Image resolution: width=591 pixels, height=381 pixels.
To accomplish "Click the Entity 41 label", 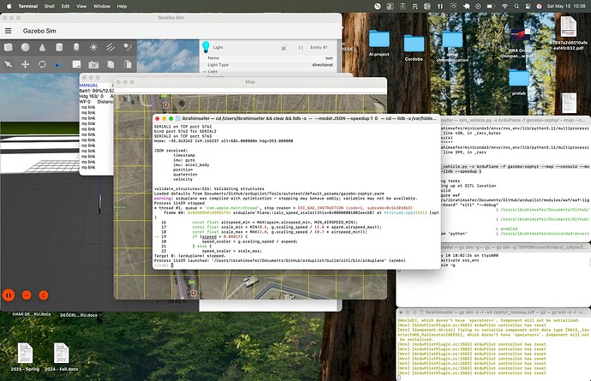I will [319, 47].
